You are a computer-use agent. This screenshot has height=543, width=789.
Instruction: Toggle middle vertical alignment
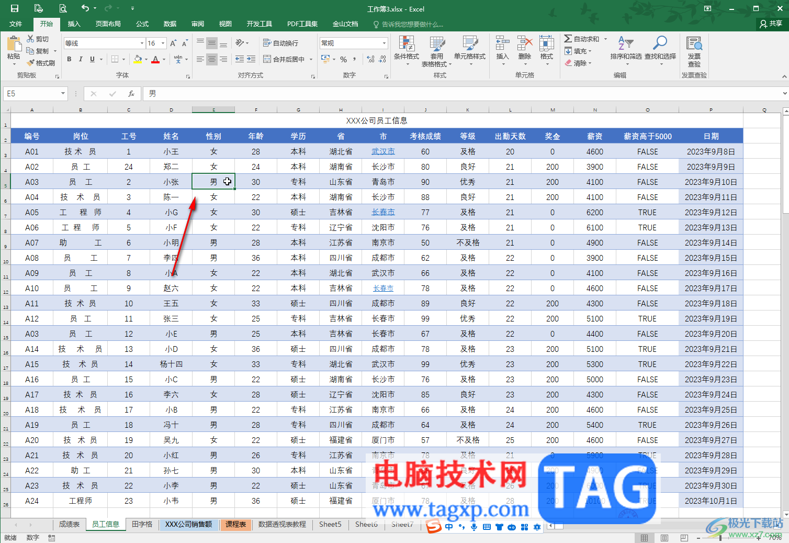[212, 43]
